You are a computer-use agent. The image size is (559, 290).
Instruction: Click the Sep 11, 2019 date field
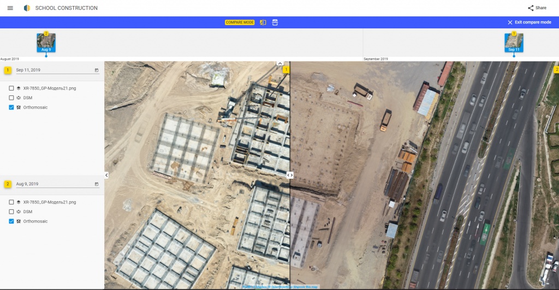coord(52,70)
